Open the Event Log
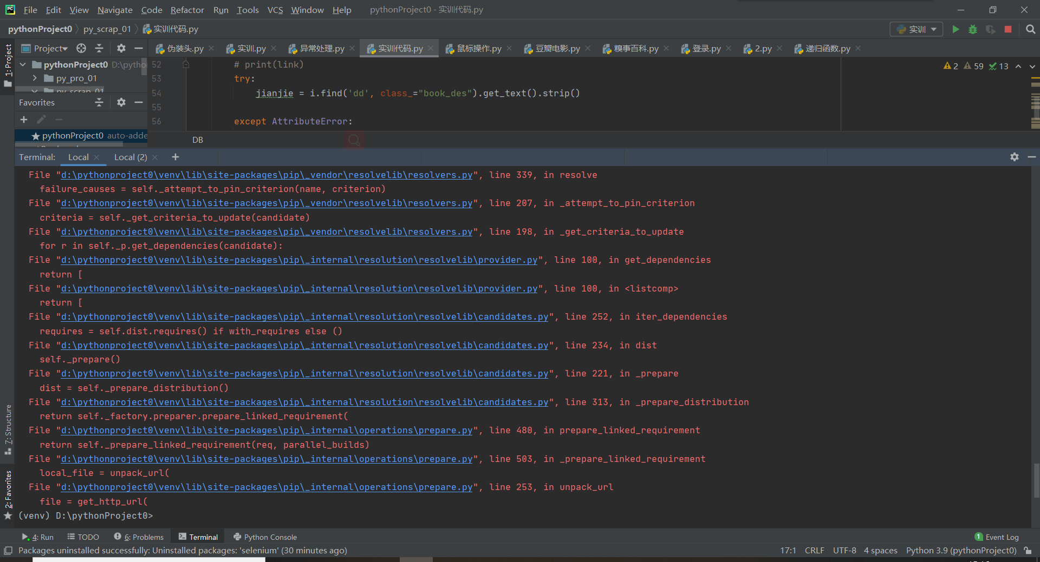1040x562 pixels. tap(997, 537)
